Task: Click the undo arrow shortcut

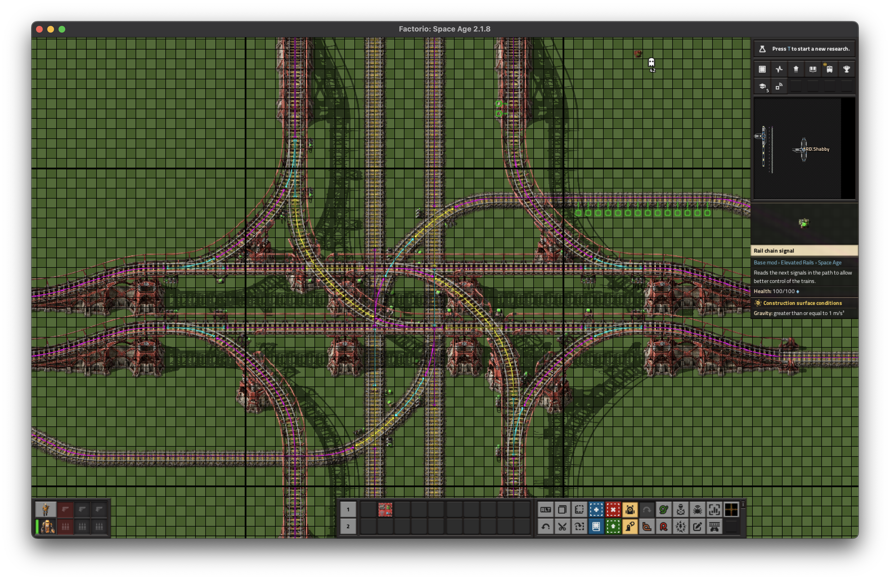Action: coord(545,527)
